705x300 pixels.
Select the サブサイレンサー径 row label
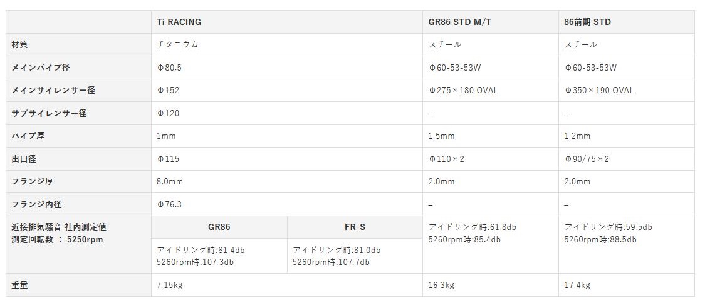[49, 113]
